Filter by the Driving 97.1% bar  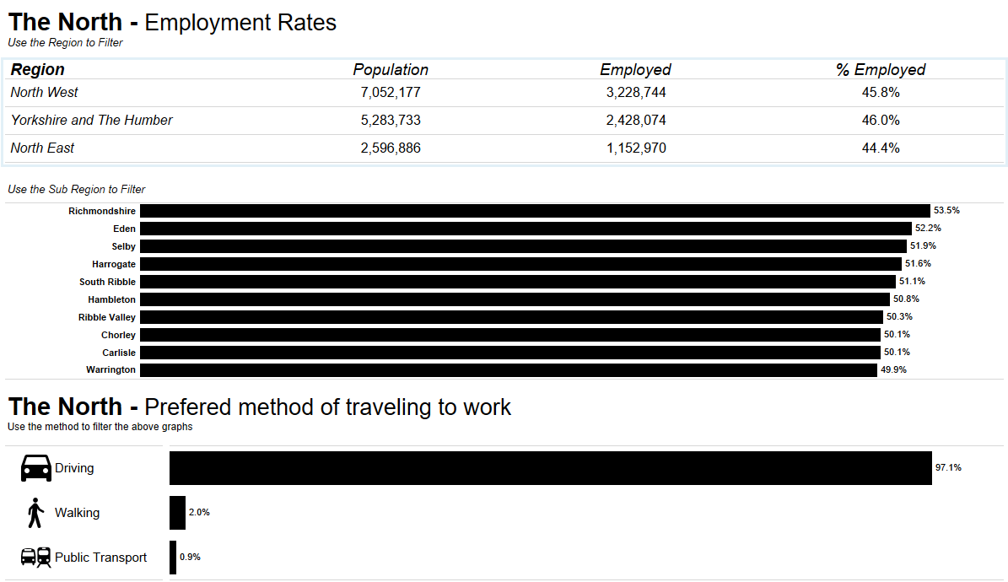550,468
